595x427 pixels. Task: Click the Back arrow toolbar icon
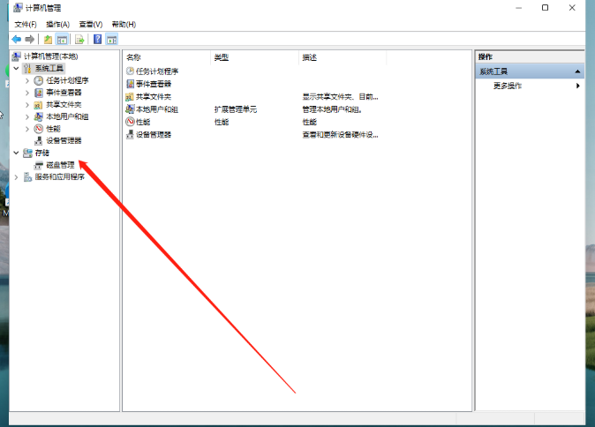point(16,40)
